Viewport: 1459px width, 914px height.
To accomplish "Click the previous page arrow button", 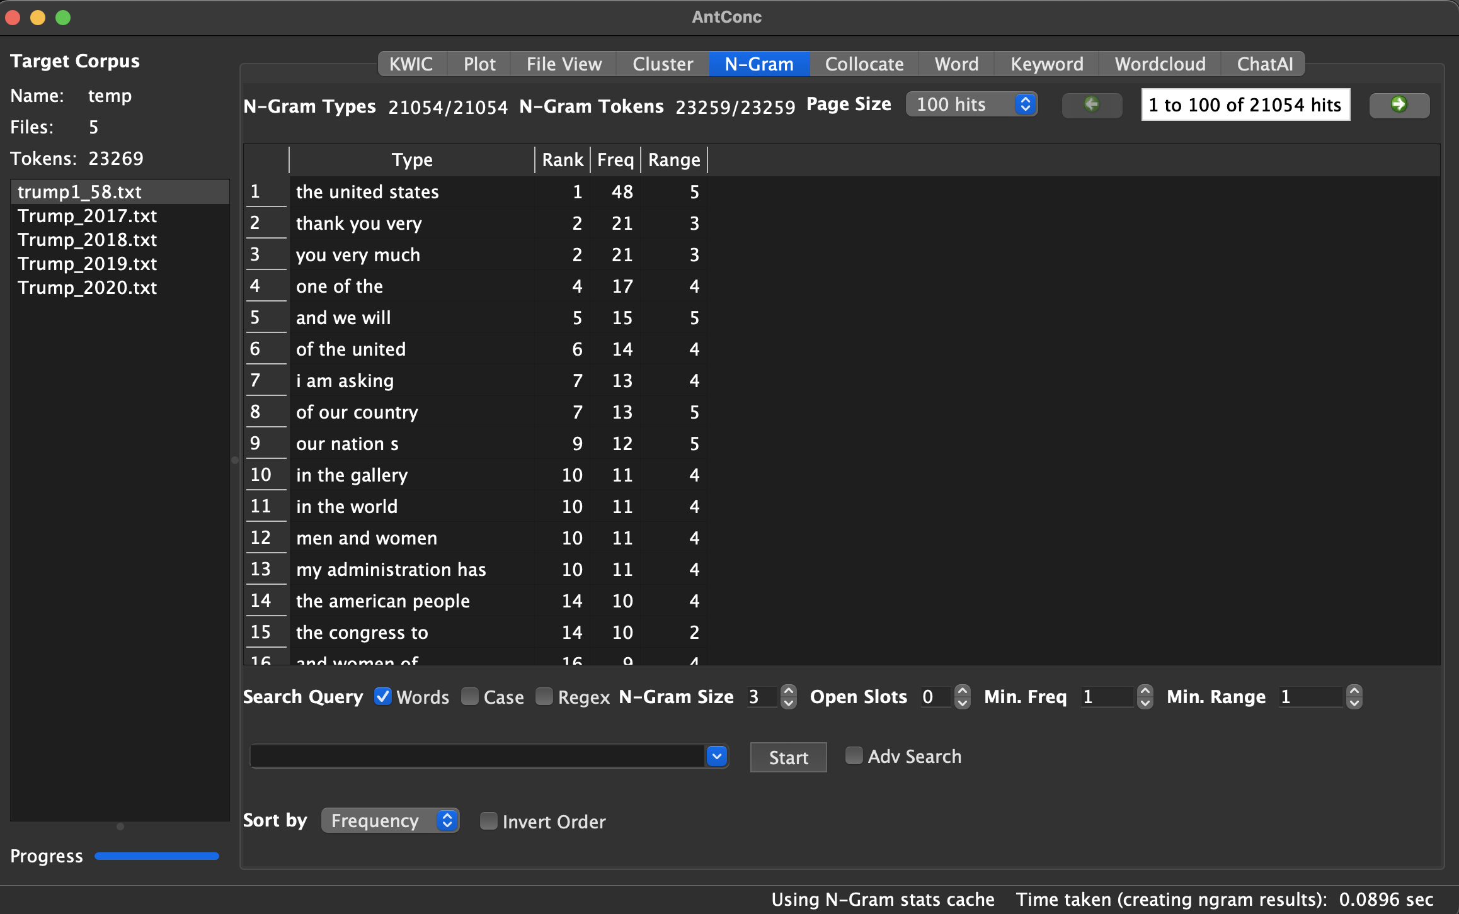I will click(1092, 104).
